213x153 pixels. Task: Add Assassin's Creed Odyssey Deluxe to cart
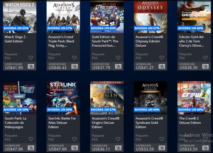[x=162, y=66]
